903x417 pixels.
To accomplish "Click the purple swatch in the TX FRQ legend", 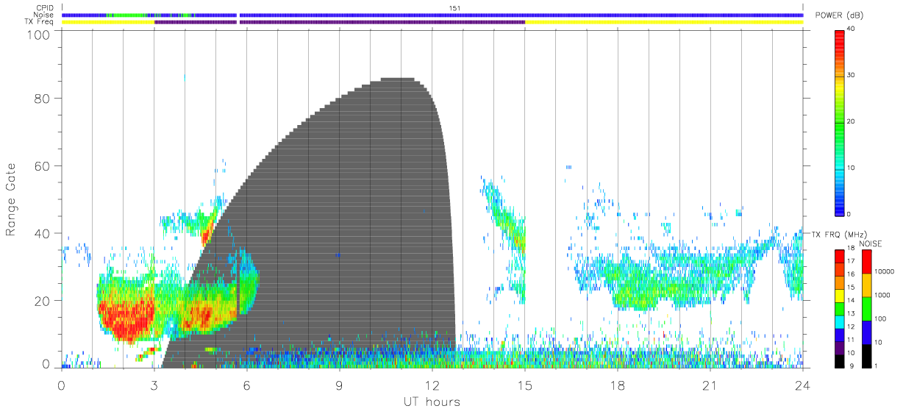I will click(839, 349).
